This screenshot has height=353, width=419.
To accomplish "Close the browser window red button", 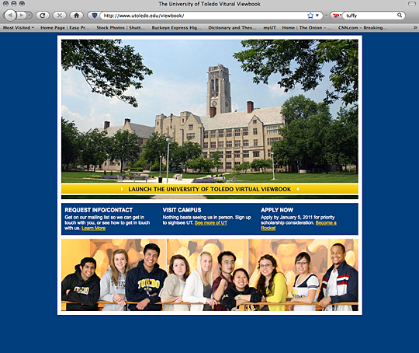I will (x=5, y=4).
